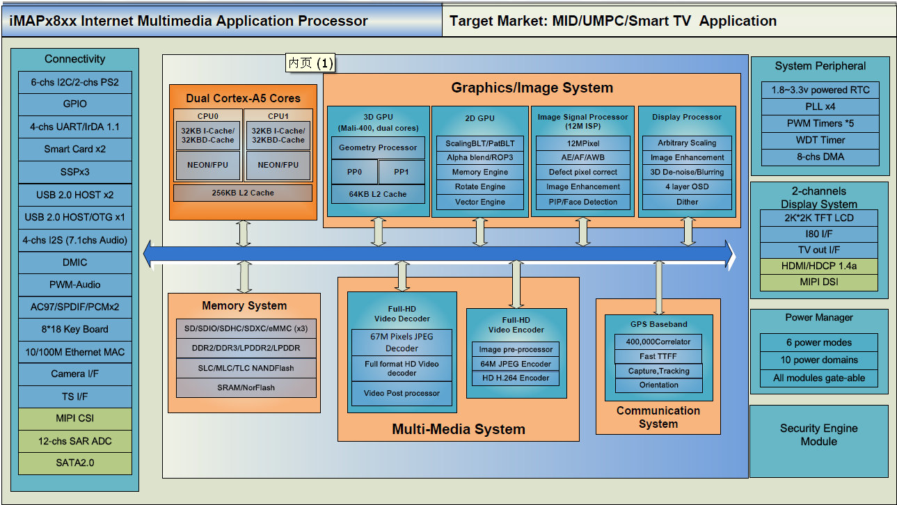Image resolution: width=897 pixels, height=505 pixels.
Task: Select the 'HD H.264 Encoder' block
Action: [516, 378]
